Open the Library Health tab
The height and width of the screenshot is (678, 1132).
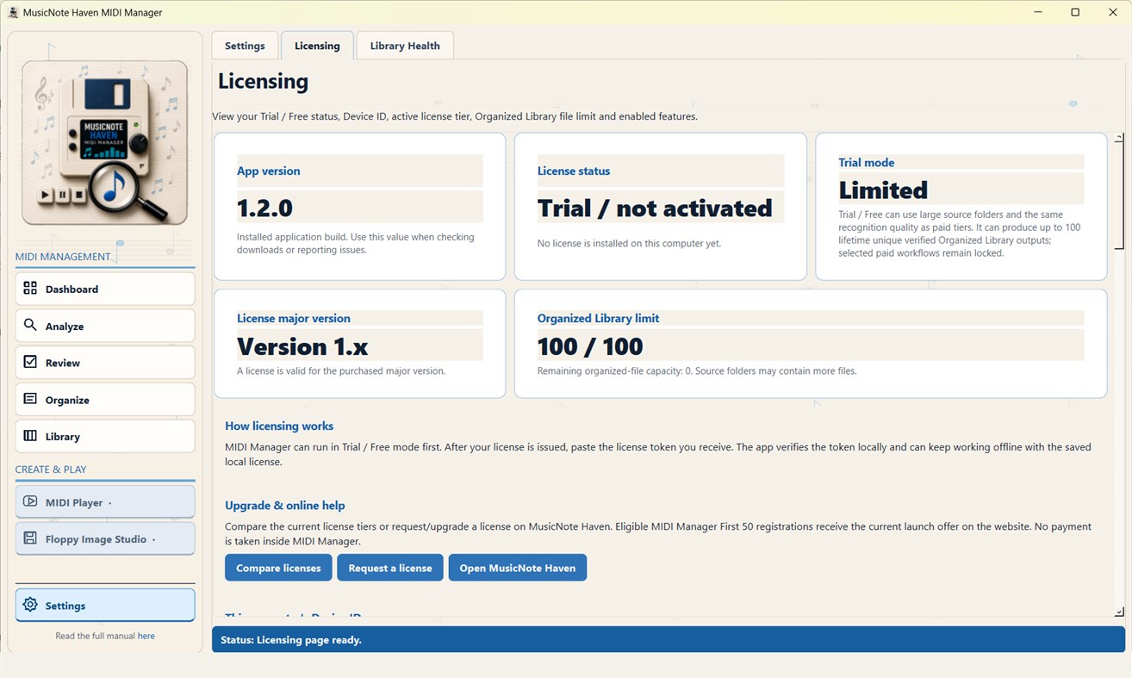click(x=405, y=46)
